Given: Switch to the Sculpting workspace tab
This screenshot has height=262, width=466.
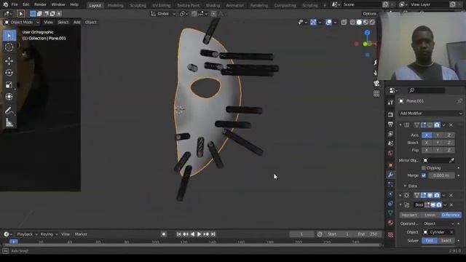Looking at the screenshot, I should (x=138, y=5).
